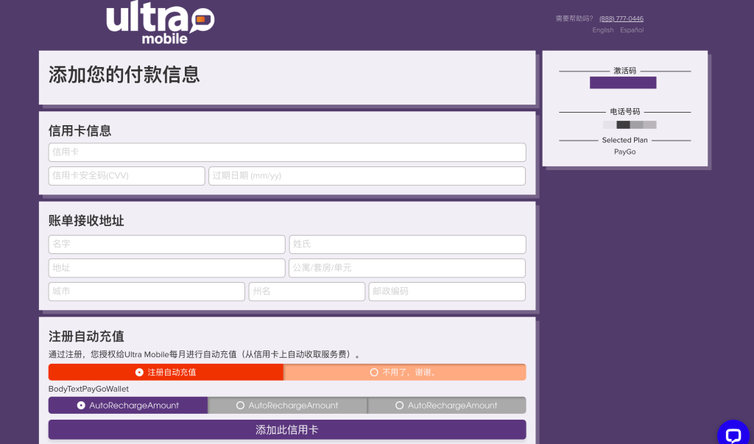This screenshot has height=444, width=754.
Task: Click the 名字 first name field
Action: click(x=167, y=244)
